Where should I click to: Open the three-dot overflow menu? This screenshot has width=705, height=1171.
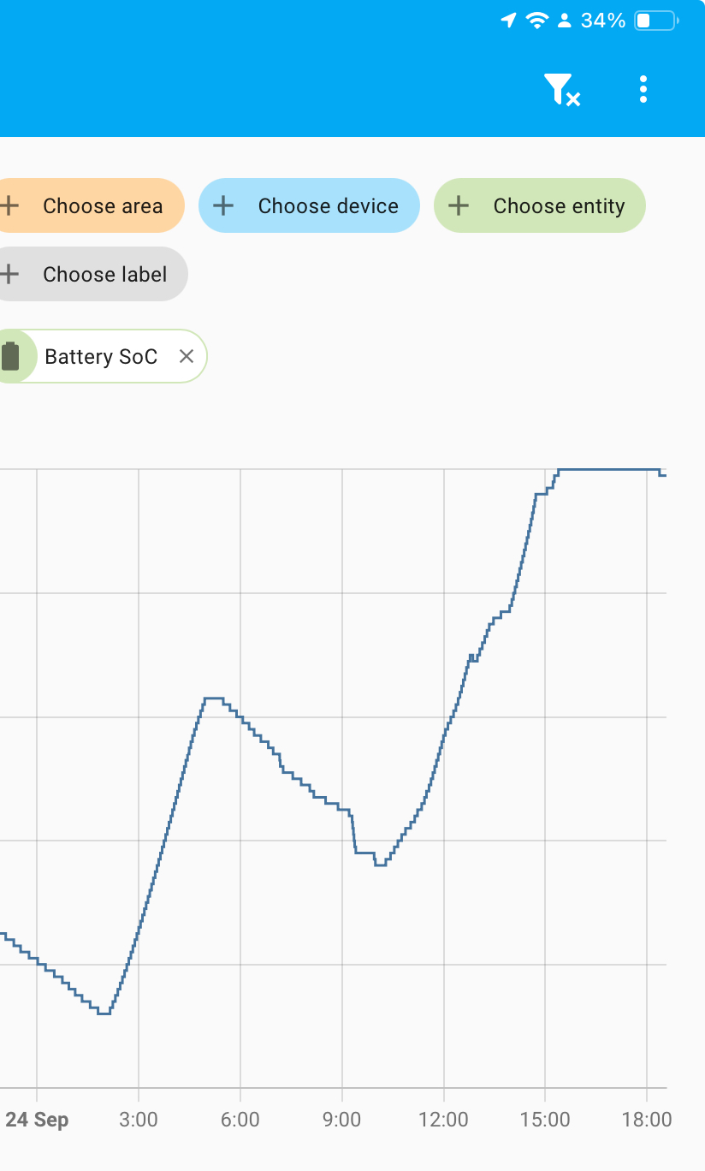point(643,89)
